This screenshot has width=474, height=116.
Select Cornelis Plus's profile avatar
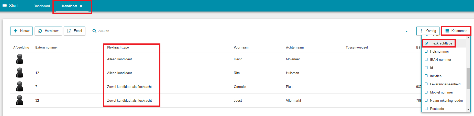tap(20, 87)
